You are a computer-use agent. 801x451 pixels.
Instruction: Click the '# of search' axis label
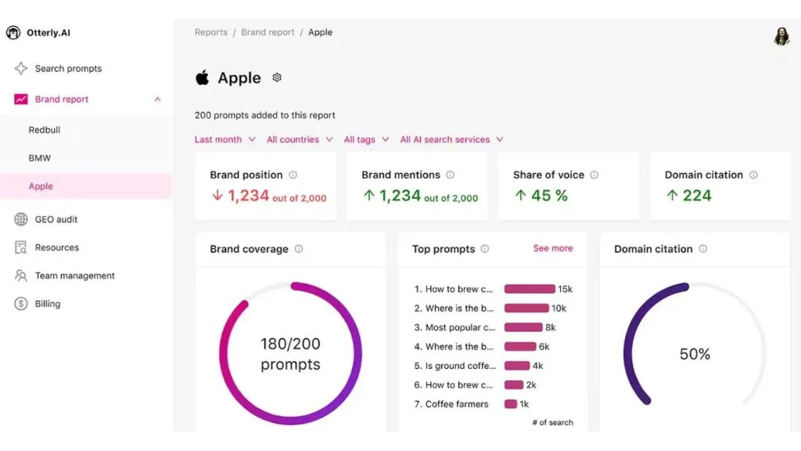pyautogui.click(x=553, y=422)
